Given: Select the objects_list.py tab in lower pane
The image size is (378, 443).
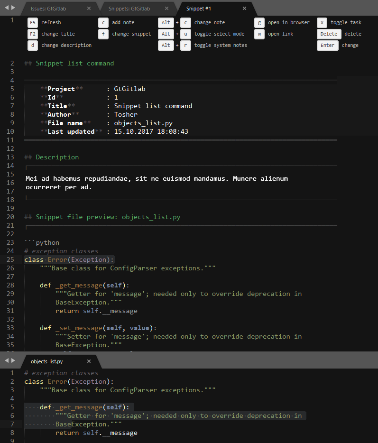Looking at the screenshot, I should pos(46,361).
